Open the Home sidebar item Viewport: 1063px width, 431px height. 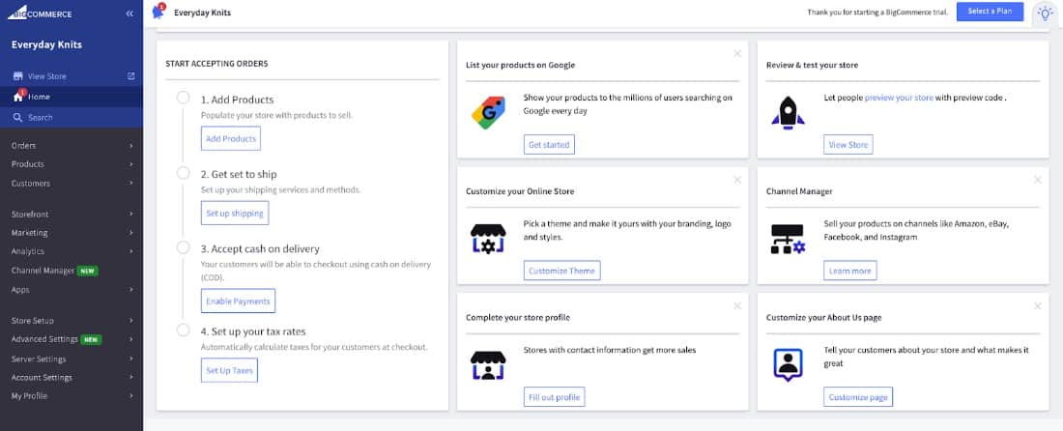(39, 97)
